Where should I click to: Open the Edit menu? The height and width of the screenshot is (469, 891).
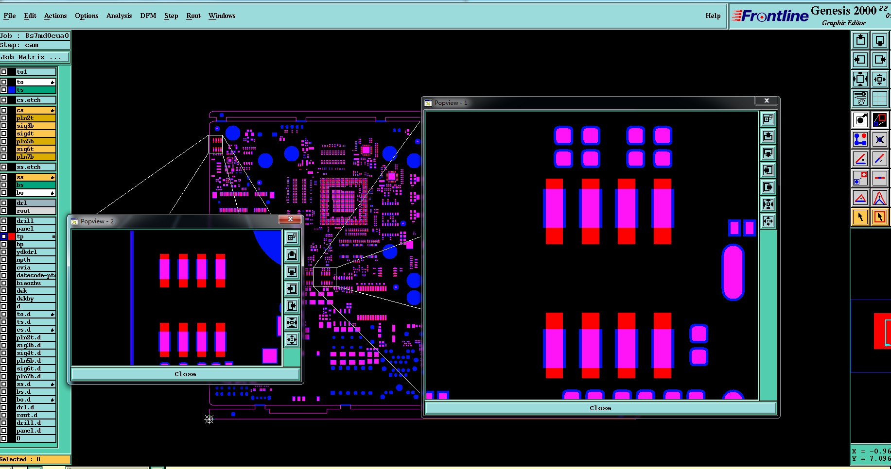coord(30,16)
